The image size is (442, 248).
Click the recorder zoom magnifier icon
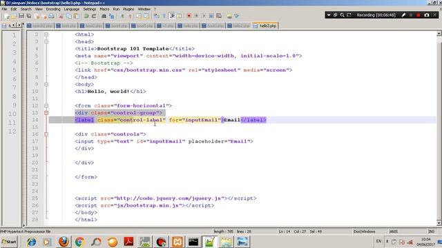coord(343,15)
